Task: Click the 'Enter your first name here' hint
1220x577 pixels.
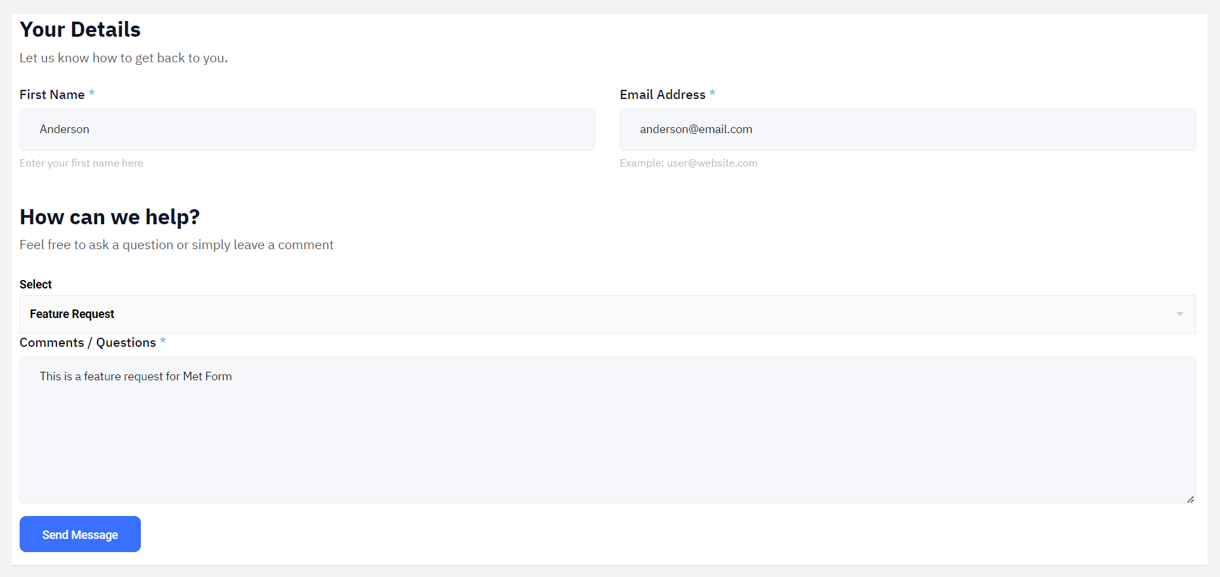Action: tap(81, 163)
